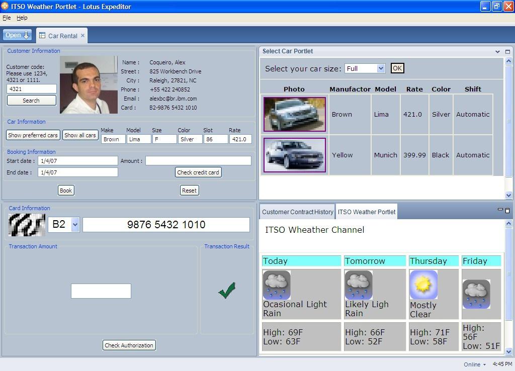Click the Color field showing Silver
515x371 pixels.
pyautogui.click(x=190, y=139)
